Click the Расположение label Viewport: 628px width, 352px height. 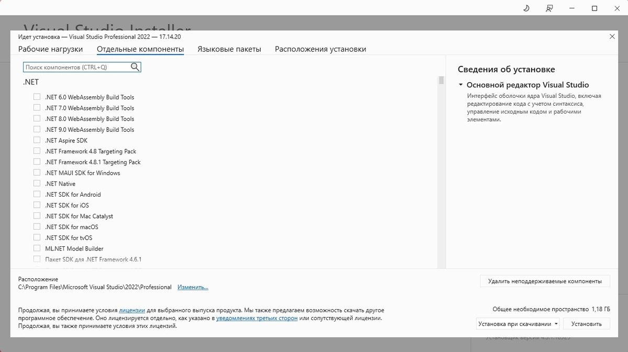pos(38,279)
